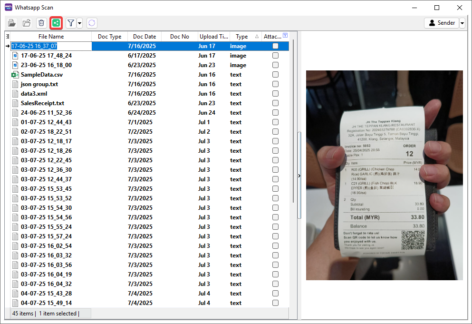472x324 pixels.
Task: Sort by the Doc No column header
Action: 180,37
